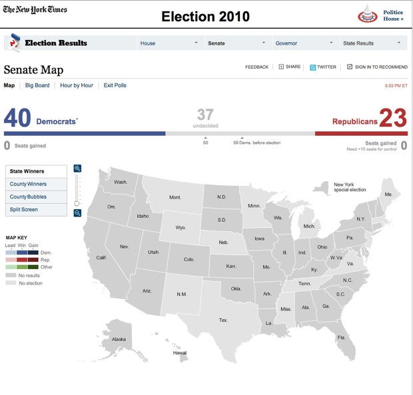Click the Sign In to Recommend checkmark icon

tap(350, 67)
